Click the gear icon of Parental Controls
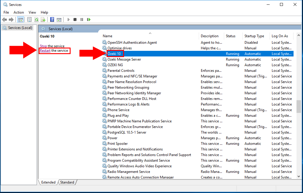 [105, 70]
